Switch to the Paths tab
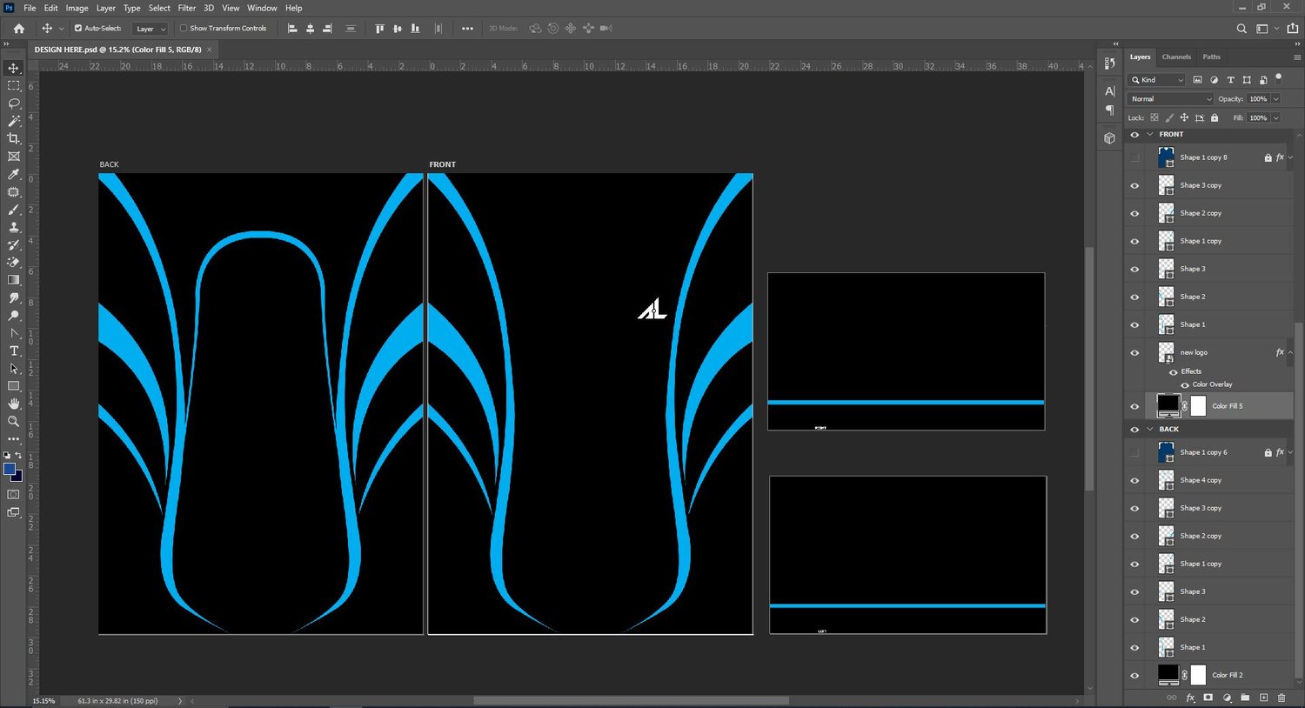Image resolution: width=1305 pixels, height=708 pixels. (x=1211, y=57)
